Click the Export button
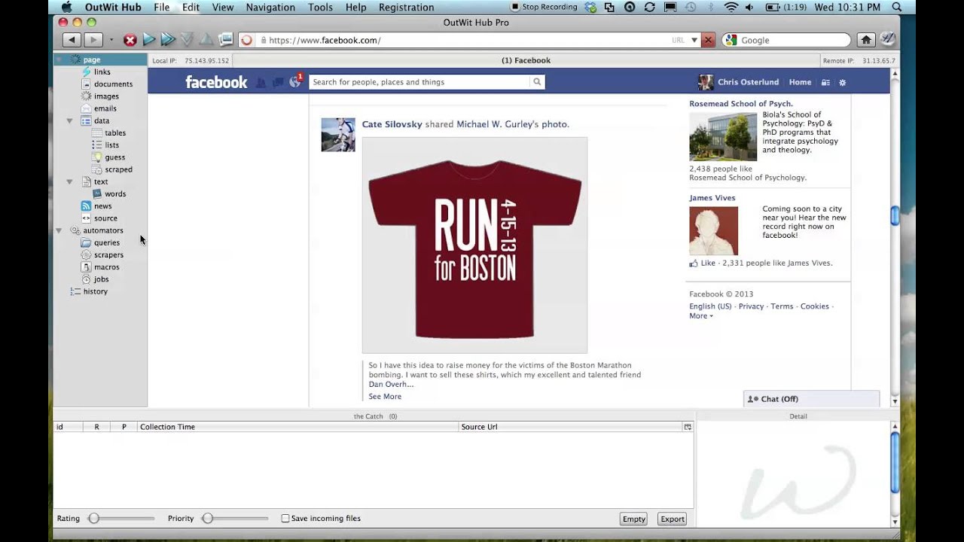This screenshot has width=964, height=542. tap(673, 519)
